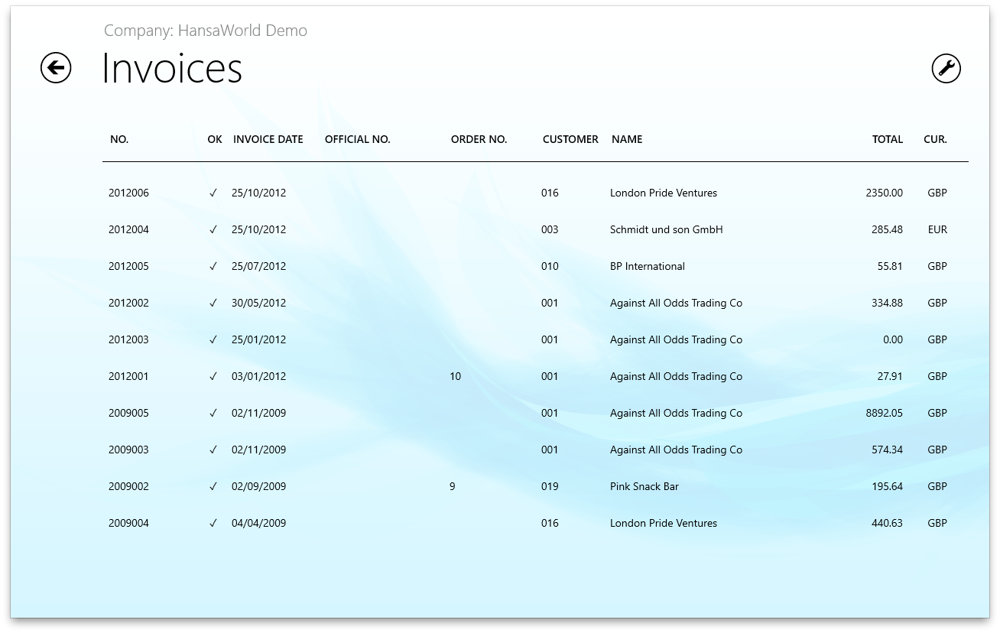Sort by the INVOICE DATE column header

pyautogui.click(x=268, y=139)
